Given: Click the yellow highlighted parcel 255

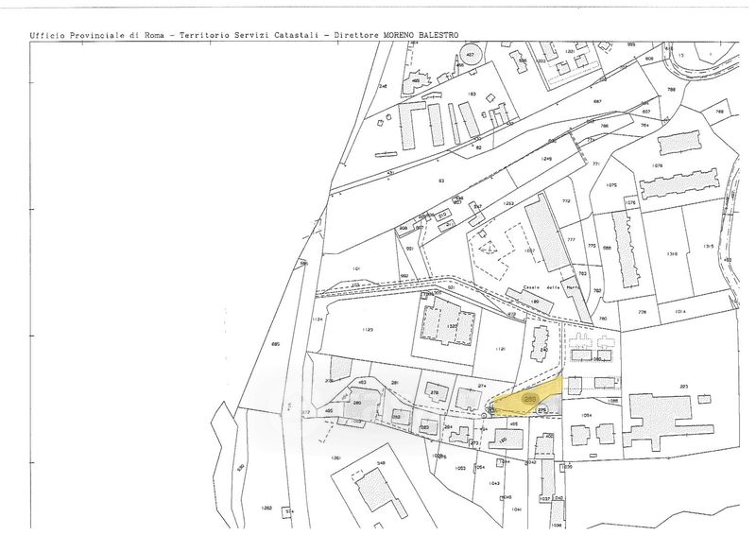Looking at the screenshot, I should click(x=529, y=400).
